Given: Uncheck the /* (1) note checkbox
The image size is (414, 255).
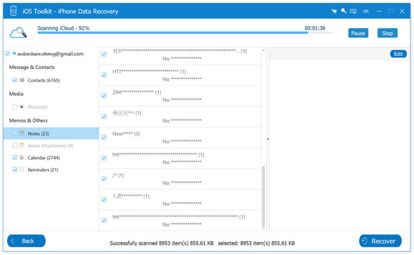Looking at the screenshot, I should point(104,178).
